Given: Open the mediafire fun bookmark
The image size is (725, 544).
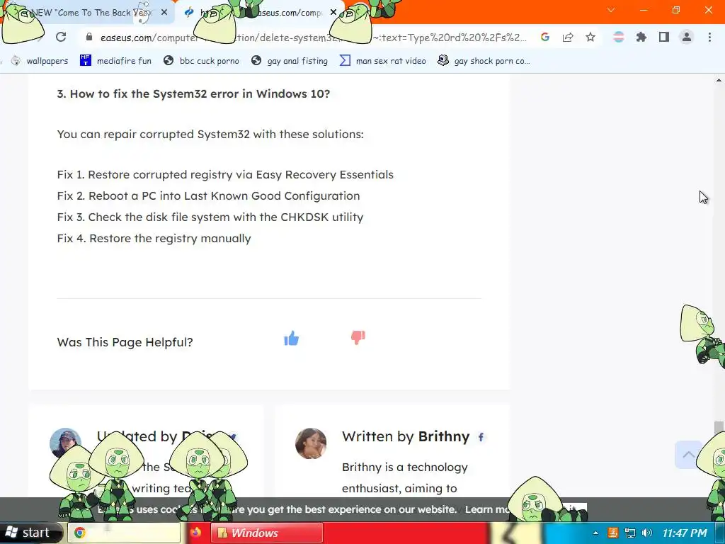Looking at the screenshot, I should click(x=115, y=61).
